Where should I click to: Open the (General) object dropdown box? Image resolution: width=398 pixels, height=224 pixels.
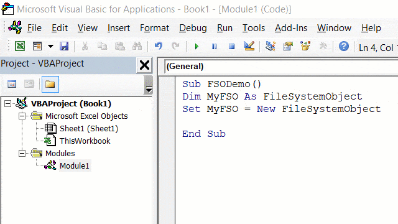tap(281, 67)
